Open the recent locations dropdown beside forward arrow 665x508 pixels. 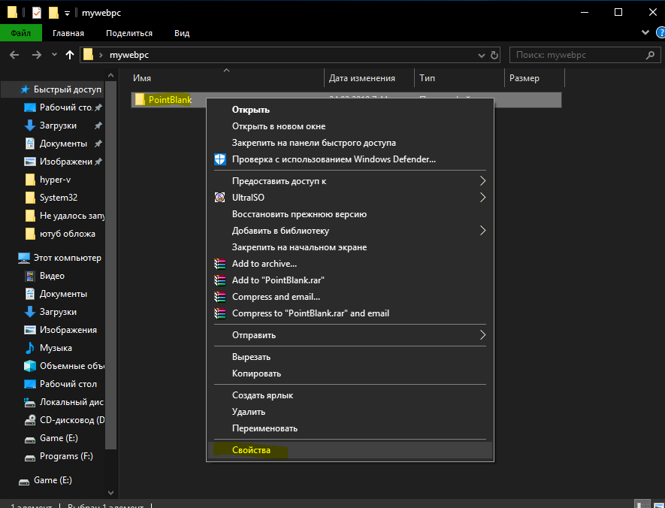(x=54, y=55)
